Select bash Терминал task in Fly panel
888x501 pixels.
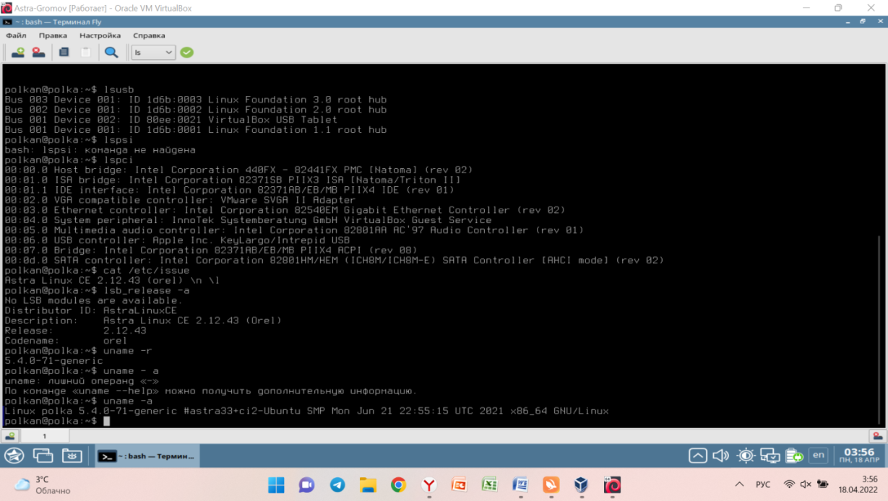point(147,456)
